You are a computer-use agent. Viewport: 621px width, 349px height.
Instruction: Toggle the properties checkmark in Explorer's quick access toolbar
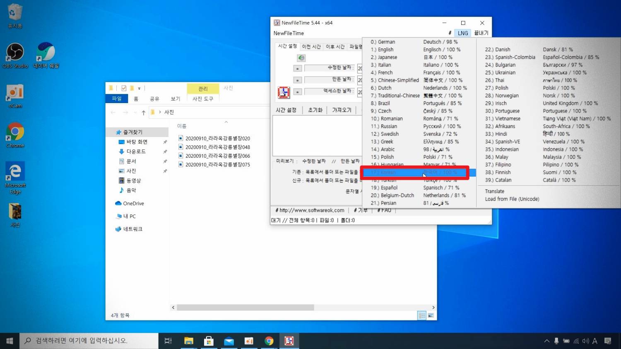124,88
